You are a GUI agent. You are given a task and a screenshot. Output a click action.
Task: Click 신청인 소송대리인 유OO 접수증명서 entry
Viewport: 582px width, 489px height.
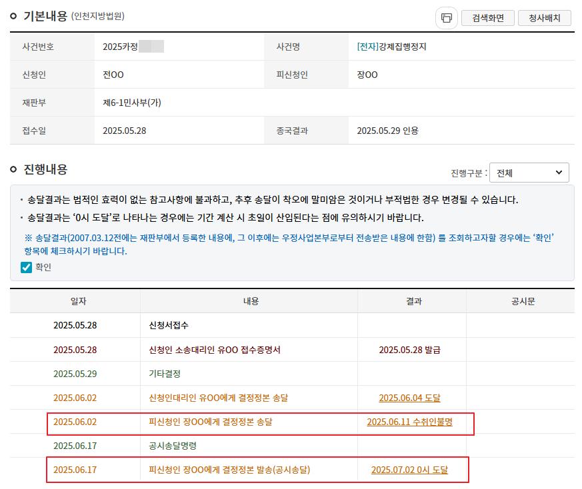pos(215,350)
